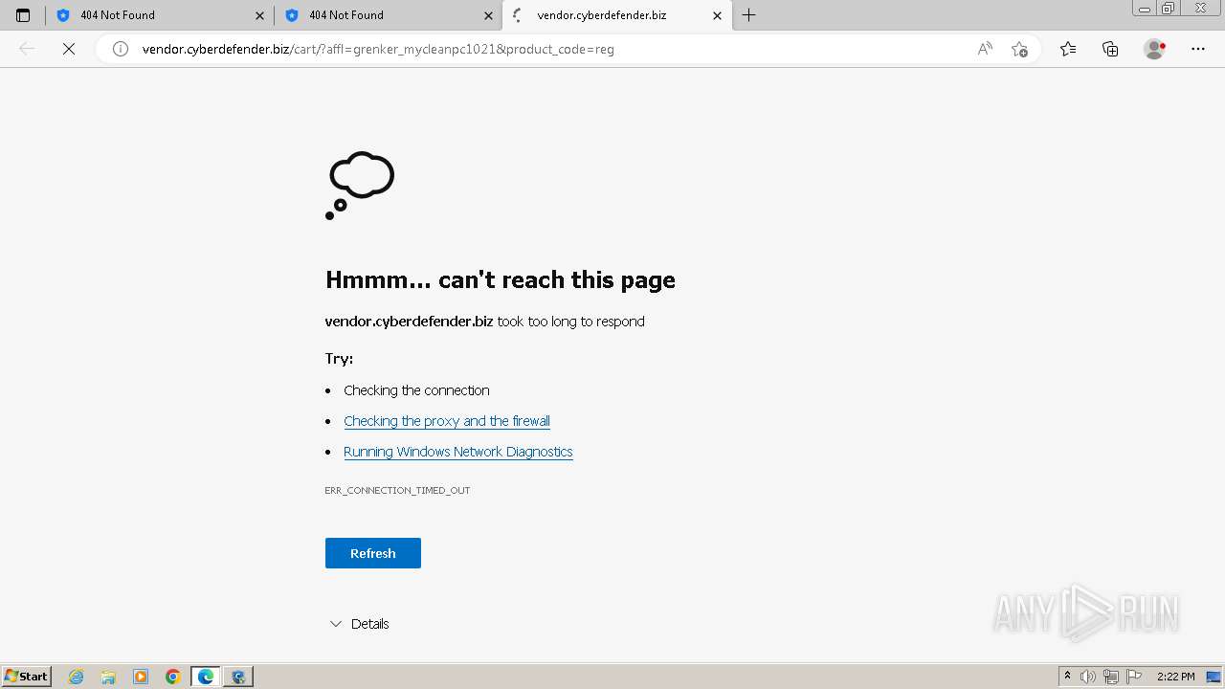Minimize the Edge browser window
Screen dimensions: 1225x689
coord(1145,9)
